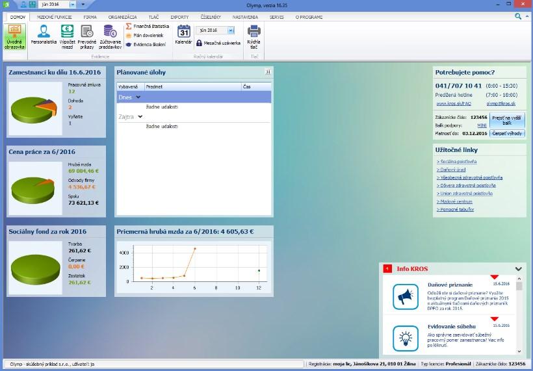
Task: Click the lightbulb icon for Evidovanie súbehu
Action: coord(406,339)
